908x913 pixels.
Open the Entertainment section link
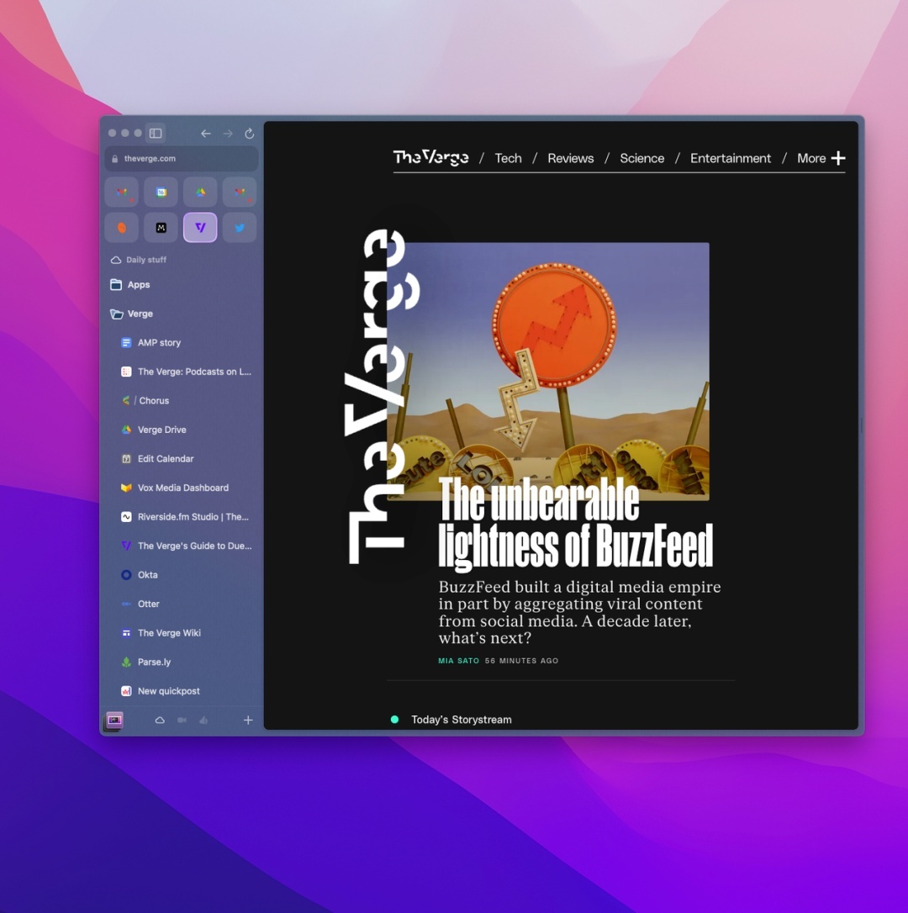[x=730, y=158]
